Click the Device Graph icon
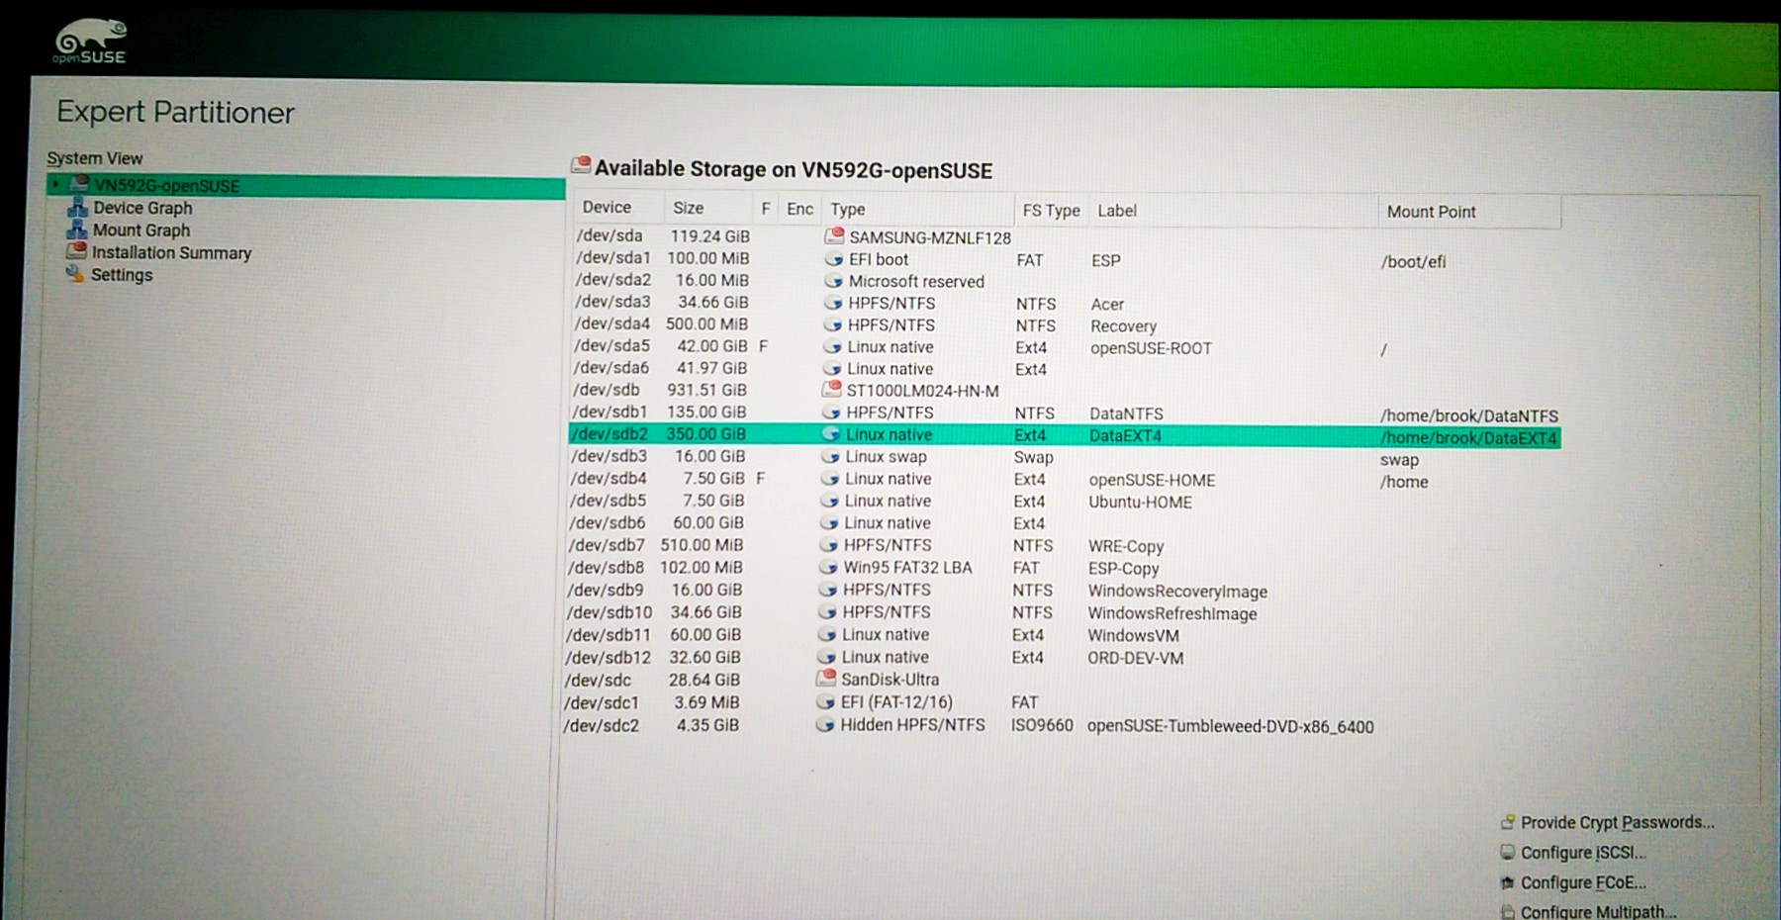Viewport: 1781px width, 920px height. 77,208
